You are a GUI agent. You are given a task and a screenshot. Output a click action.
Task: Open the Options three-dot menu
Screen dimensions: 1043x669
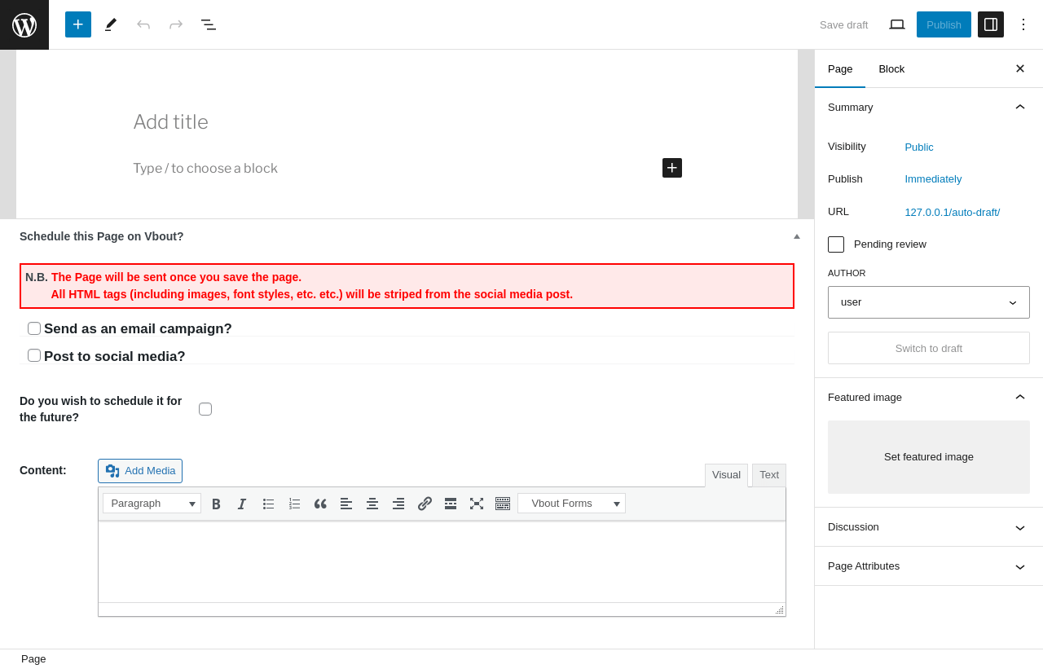click(x=1023, y=24)
